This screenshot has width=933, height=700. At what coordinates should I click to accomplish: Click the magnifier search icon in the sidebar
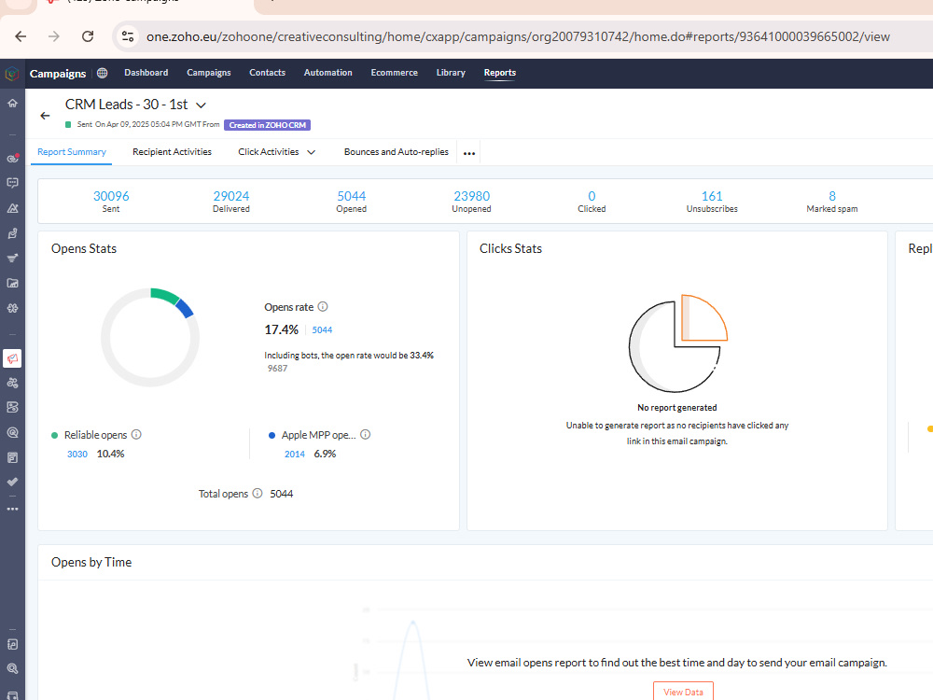coord(12,669)
